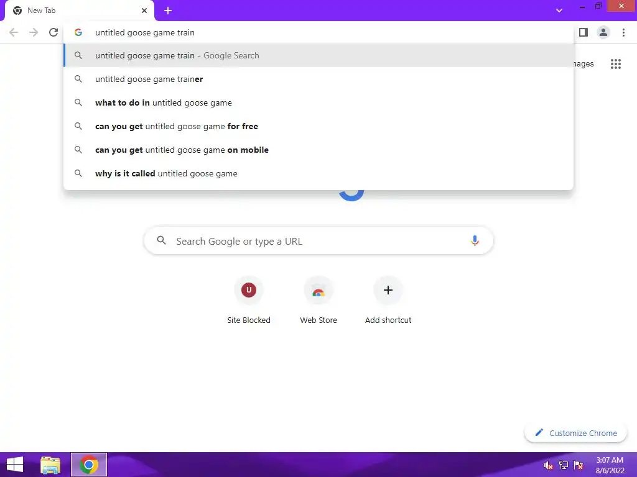This screenshot has height=477, width=637.
Task: Open a new tab with the plus icon
Action: [168, 11]
